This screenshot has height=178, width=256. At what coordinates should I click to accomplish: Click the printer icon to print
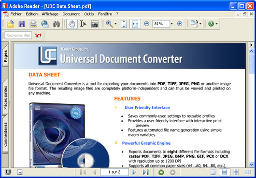[x=33, y=24]
